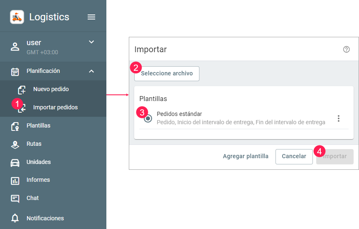The height and width of the screenshot is (229, 359).
Task: Open the Chat section
Action: [32, 198]
